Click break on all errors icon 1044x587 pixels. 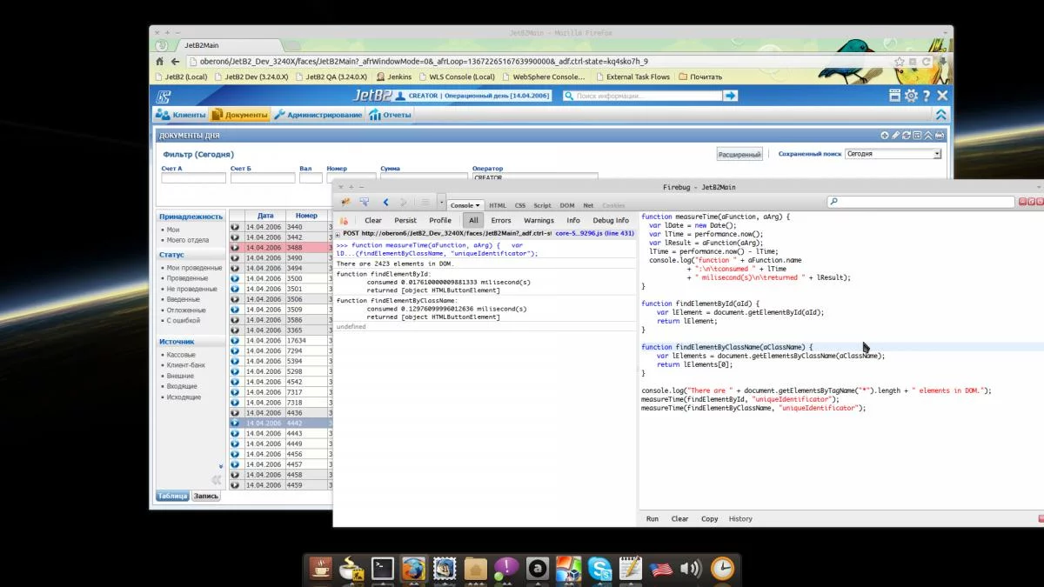click(x=345, y=221)
